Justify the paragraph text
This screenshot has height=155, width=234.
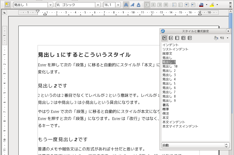pos(166,5)
